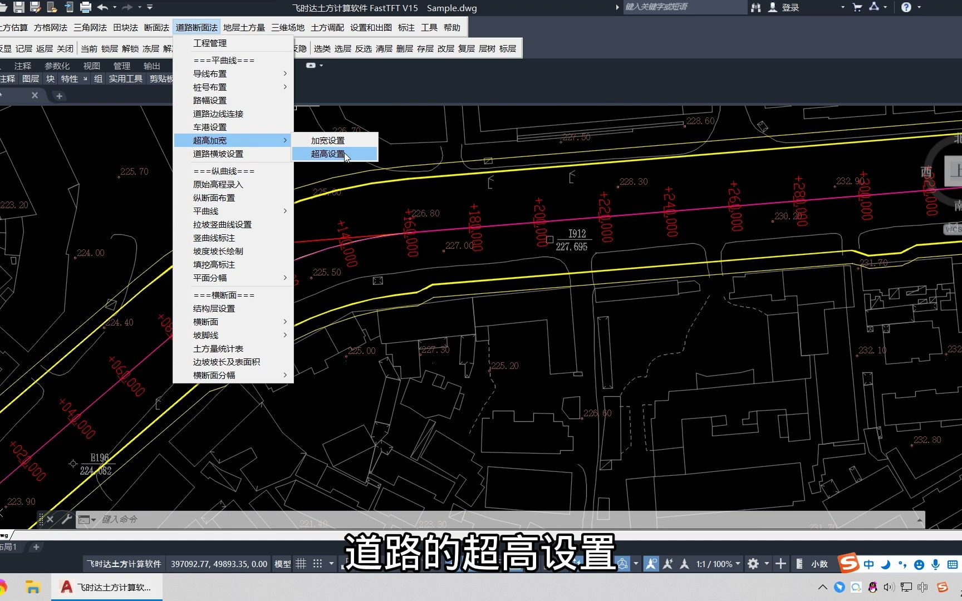Screen dimensions: 962x601
Task: Click the 清层 clear layer icon
Action: click(x=384, y=48)
